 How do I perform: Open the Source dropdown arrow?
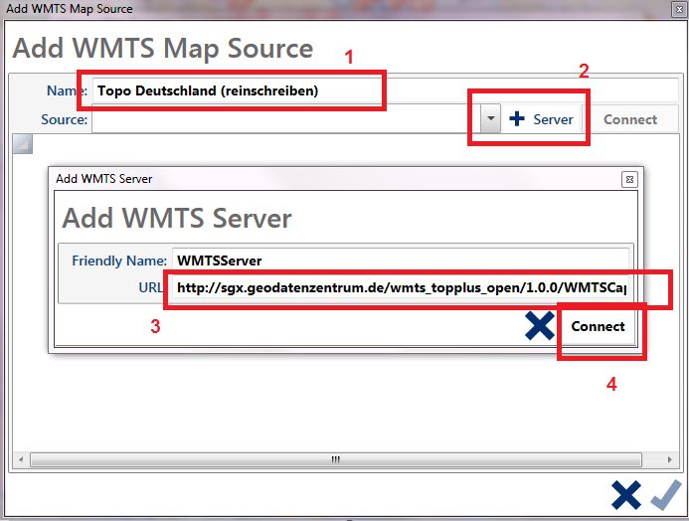tap(490, 119)
